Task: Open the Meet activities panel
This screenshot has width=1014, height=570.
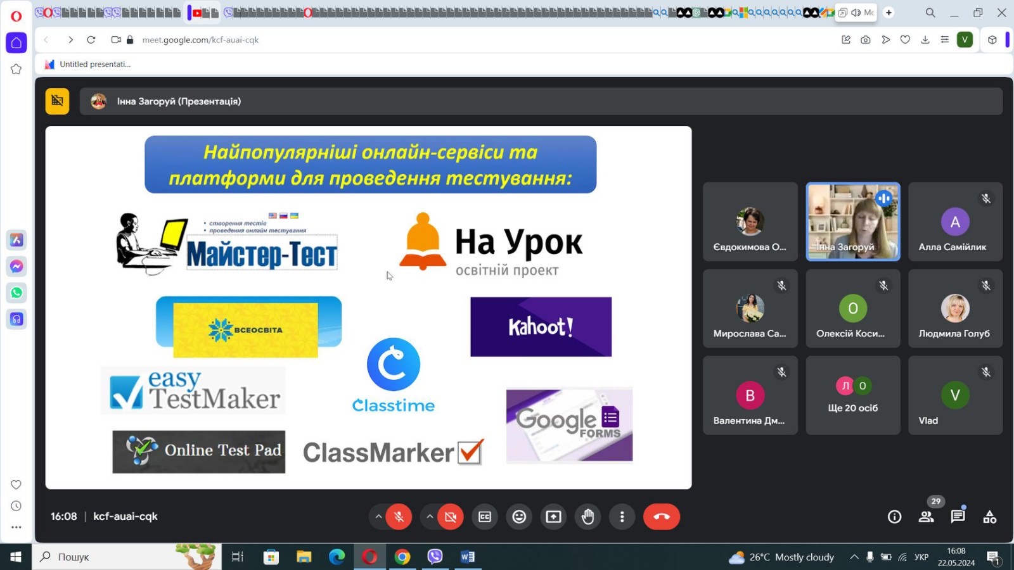Action: coord(990,517)
